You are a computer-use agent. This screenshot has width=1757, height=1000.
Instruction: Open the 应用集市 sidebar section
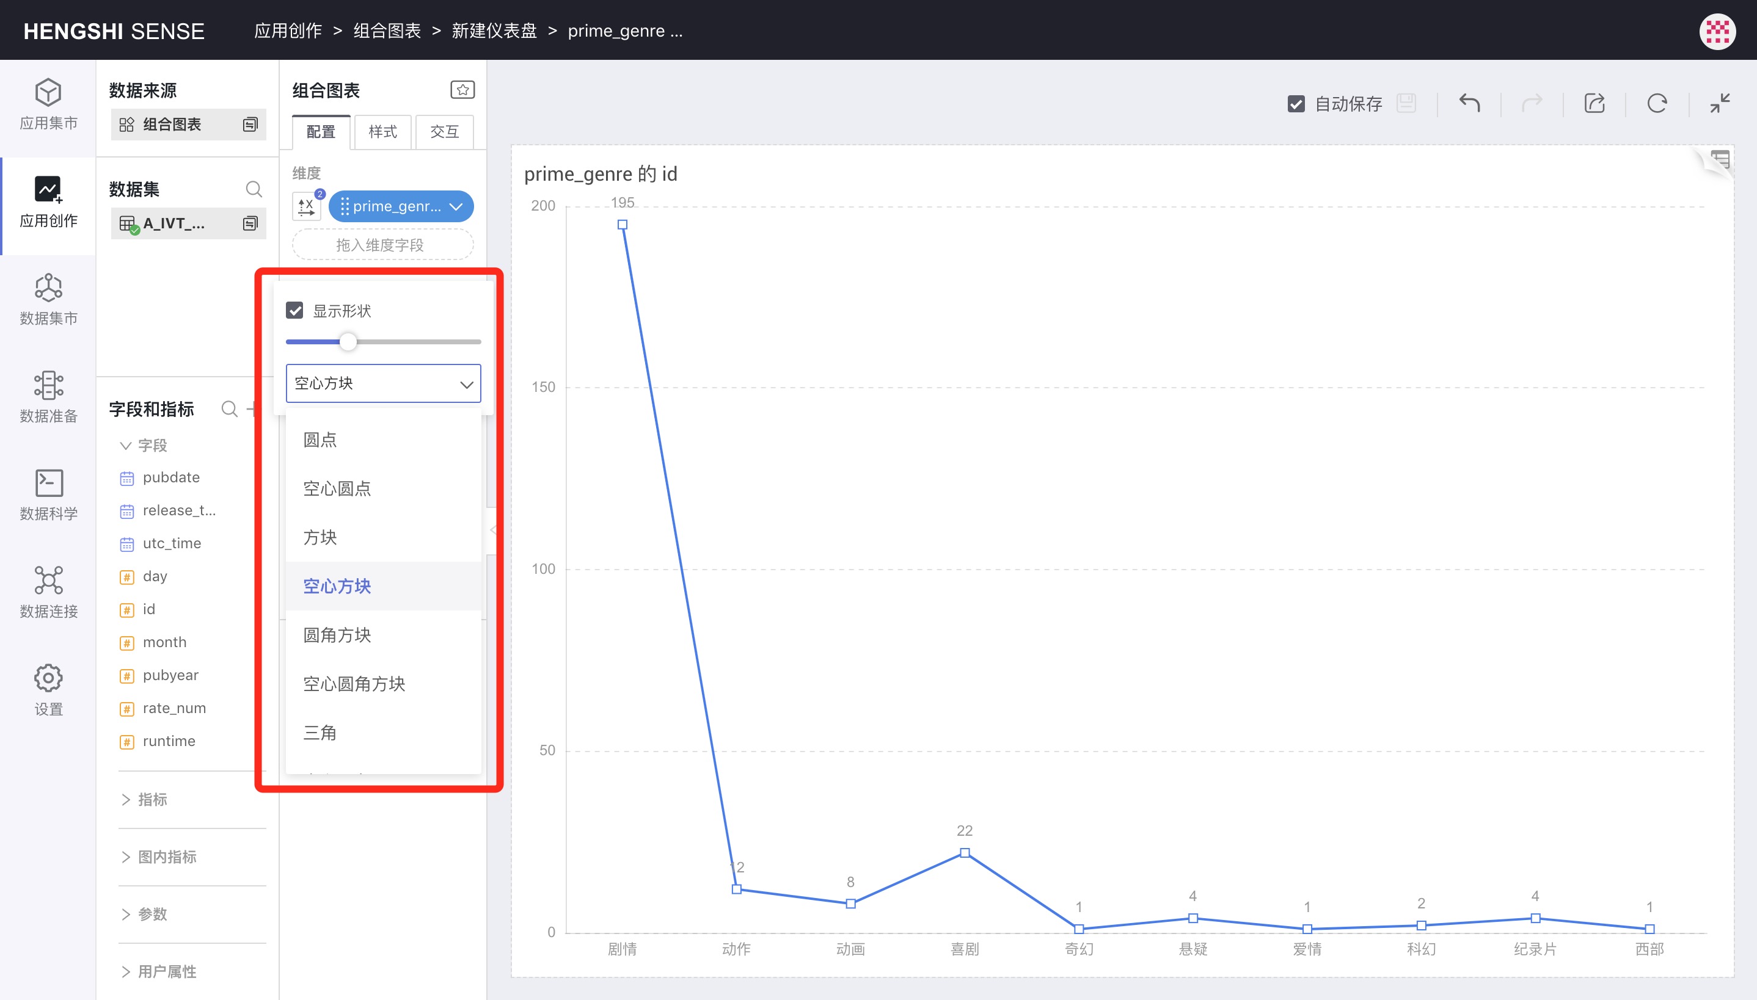[48, 104]
